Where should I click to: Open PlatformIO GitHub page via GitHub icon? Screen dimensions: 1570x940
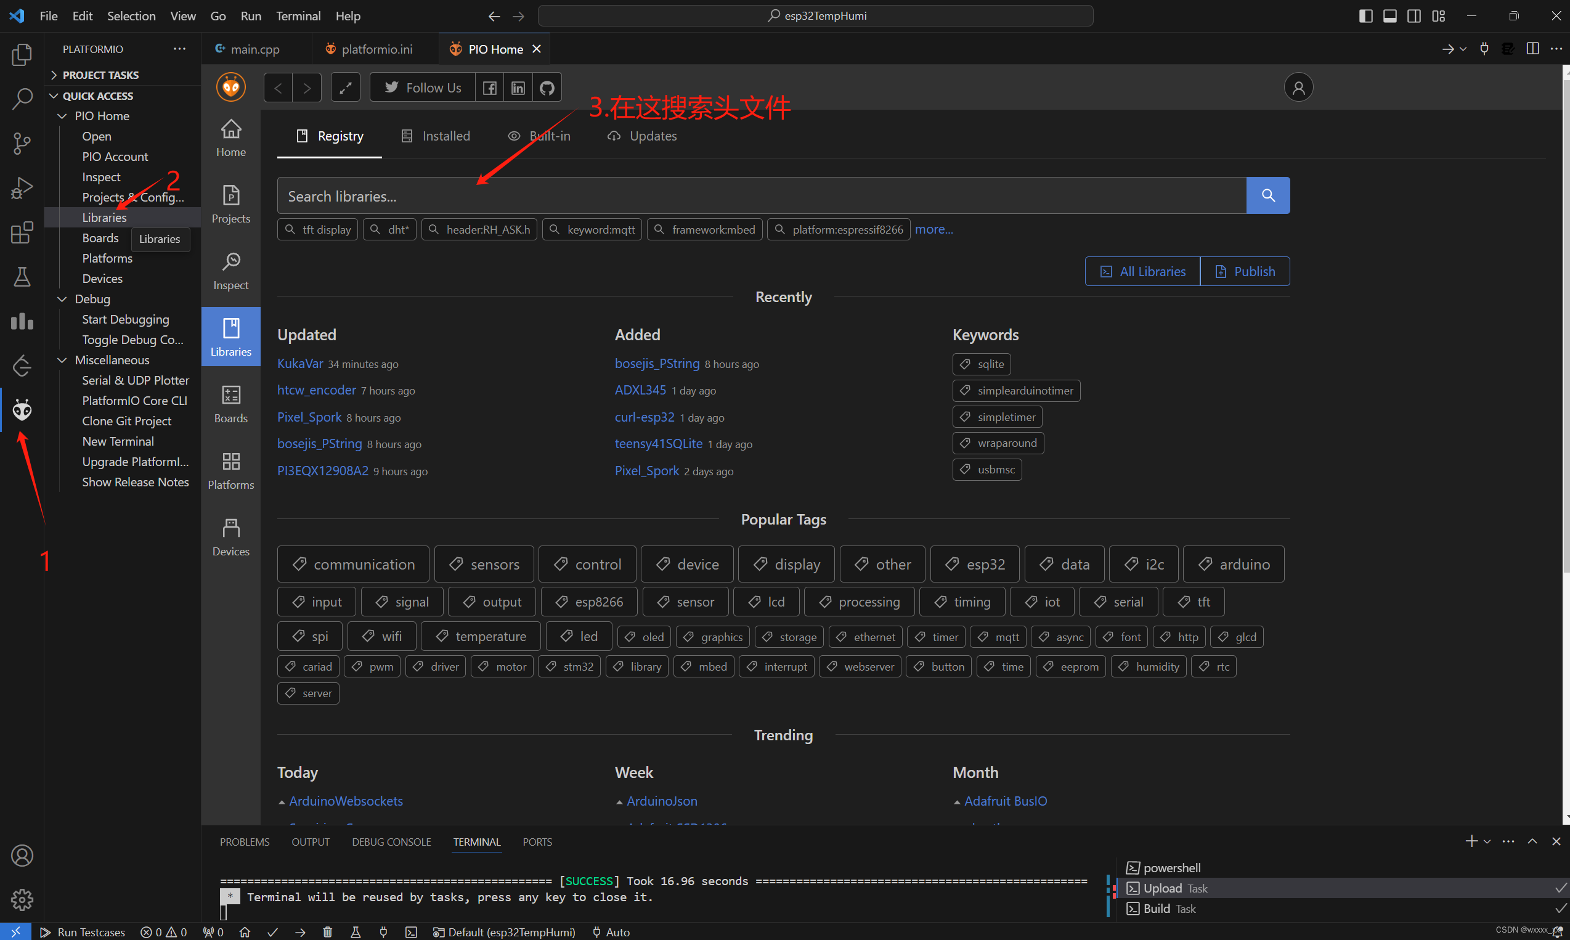(547, 87)
